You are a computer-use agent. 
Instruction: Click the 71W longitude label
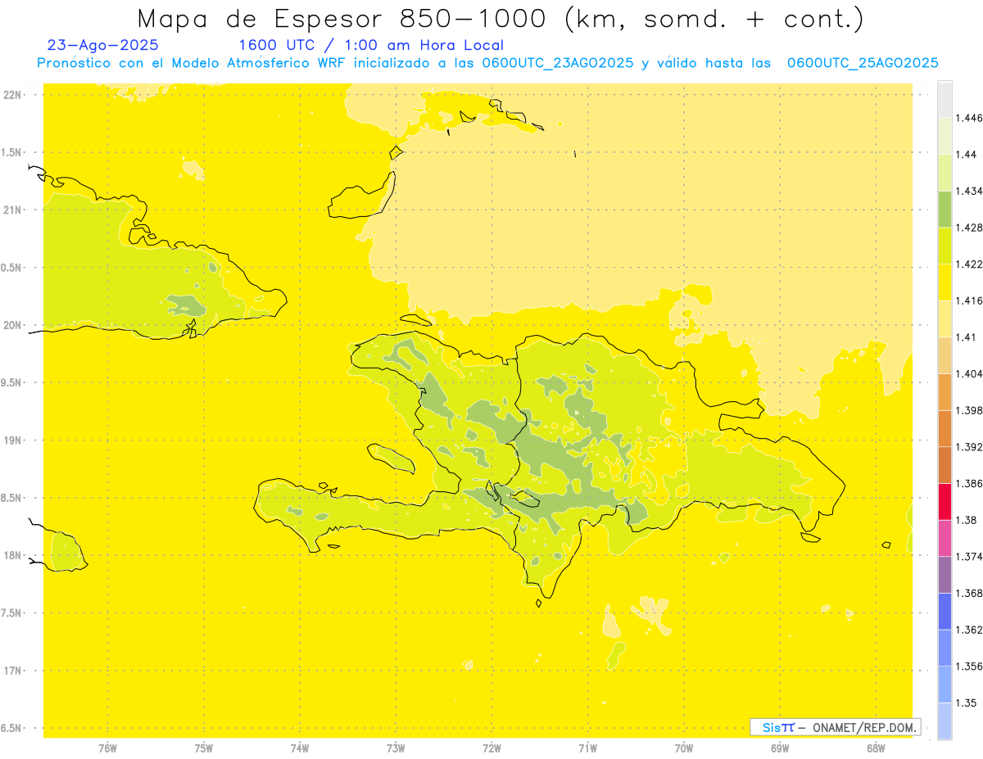click(587, 748)
